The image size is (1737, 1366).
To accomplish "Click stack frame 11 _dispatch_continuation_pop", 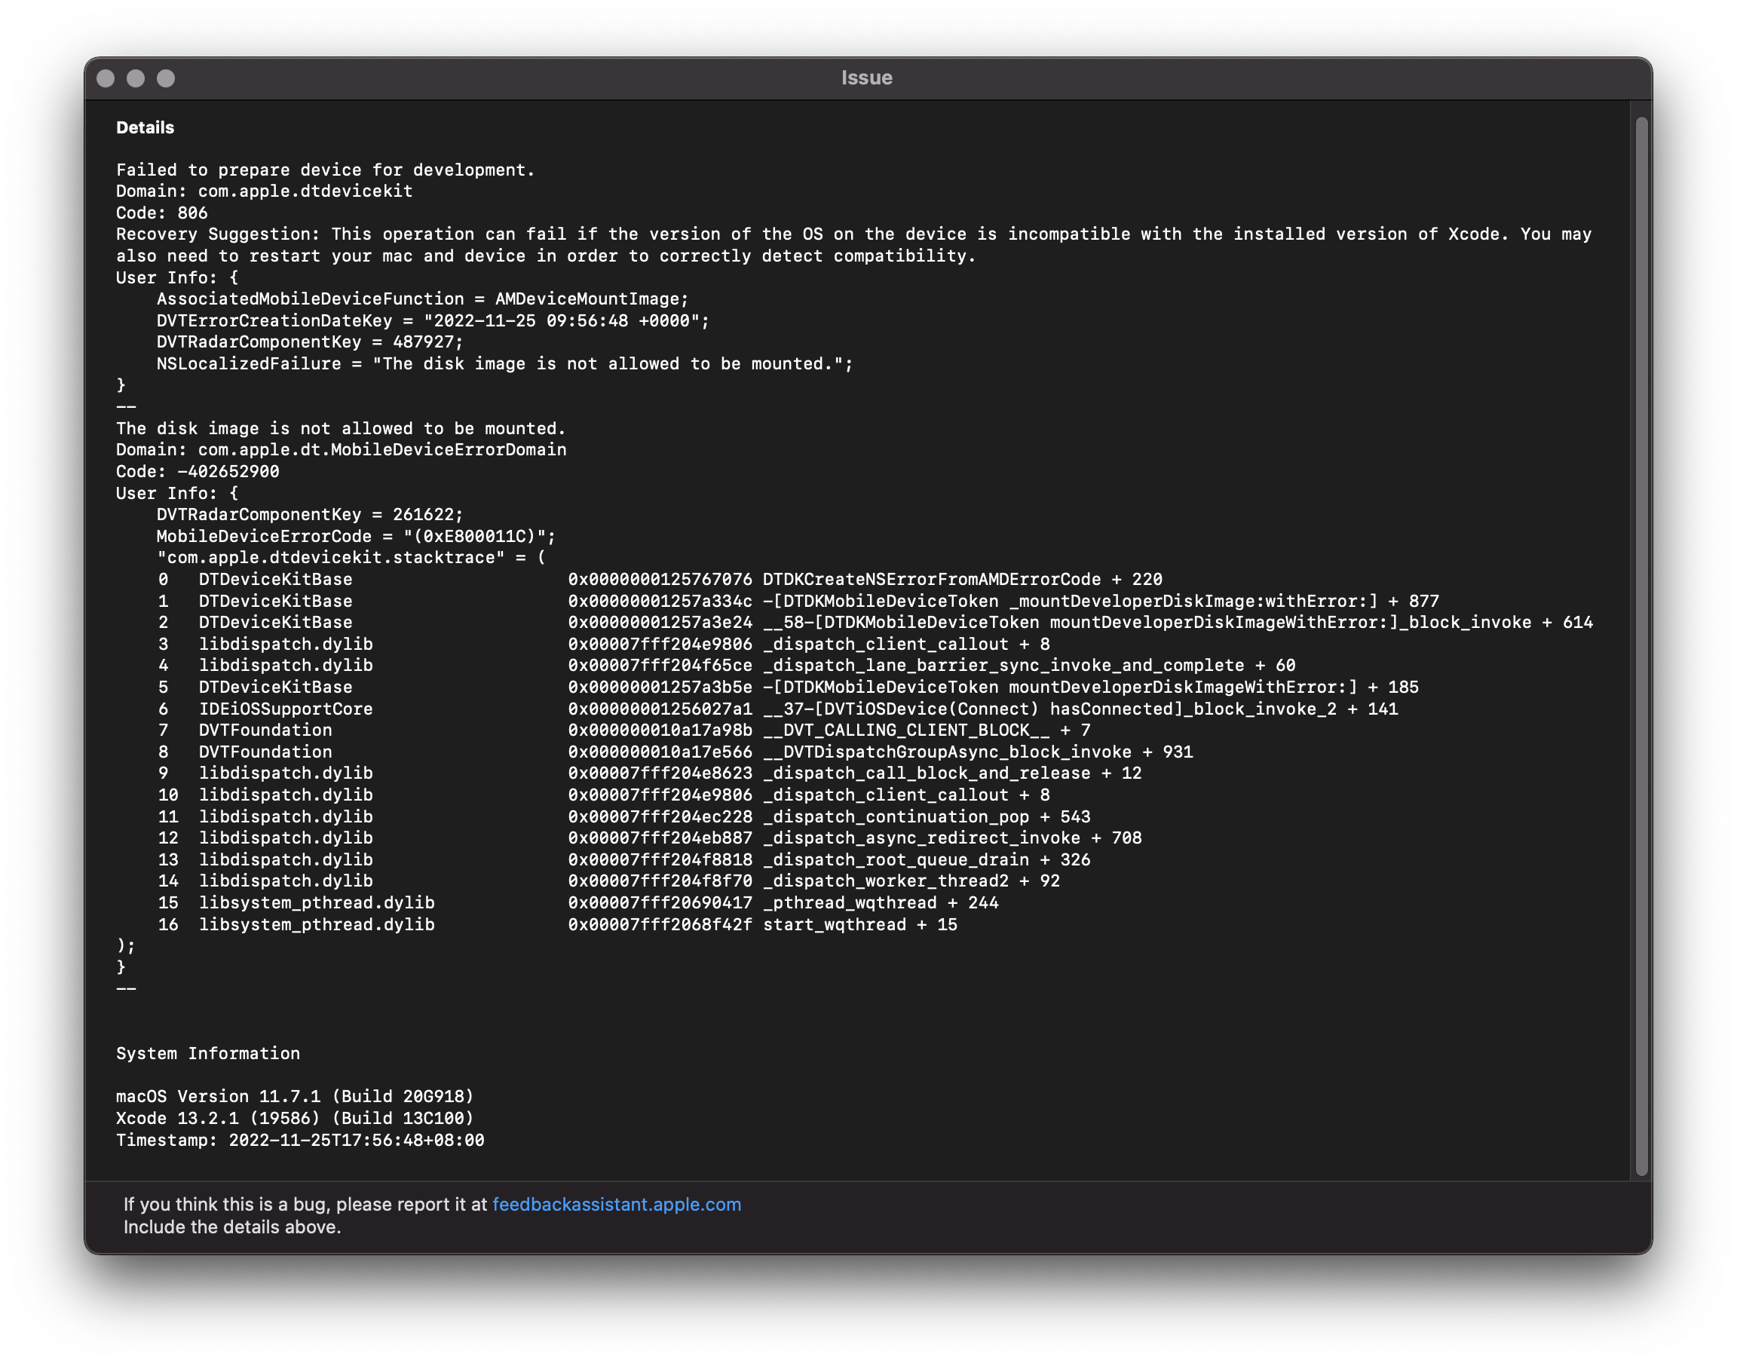I will click(623, 816).
